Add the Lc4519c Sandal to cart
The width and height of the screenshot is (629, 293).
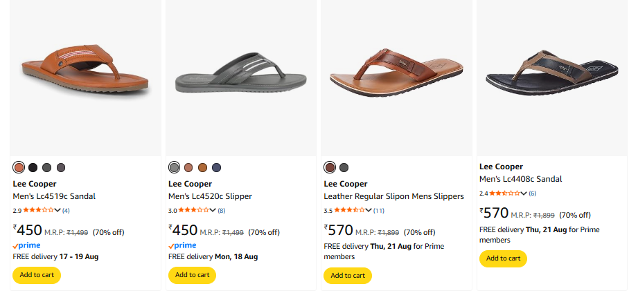[x=37, y=275]
